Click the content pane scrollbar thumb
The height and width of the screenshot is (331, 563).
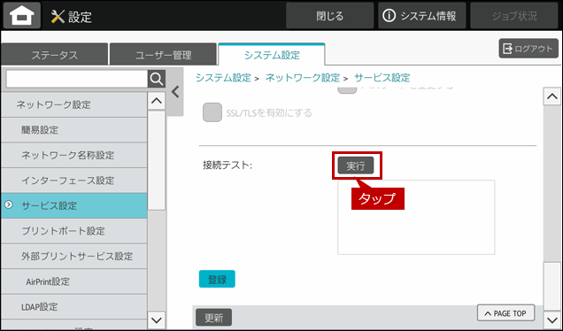[552, 286]
